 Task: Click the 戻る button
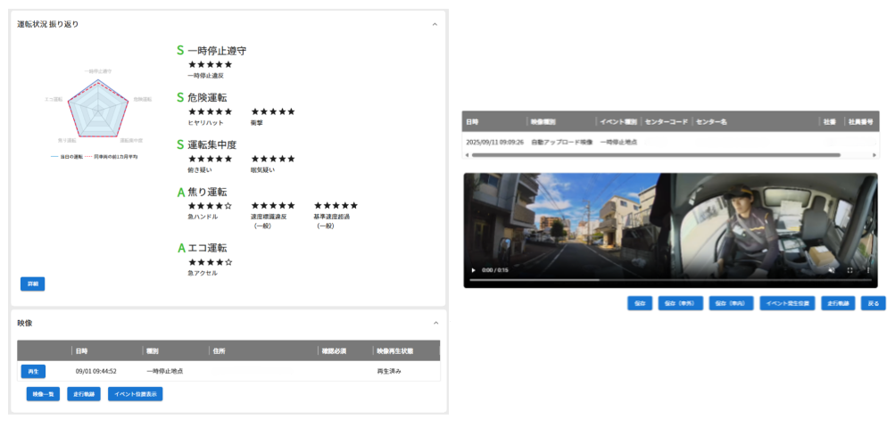click(874, 303)
